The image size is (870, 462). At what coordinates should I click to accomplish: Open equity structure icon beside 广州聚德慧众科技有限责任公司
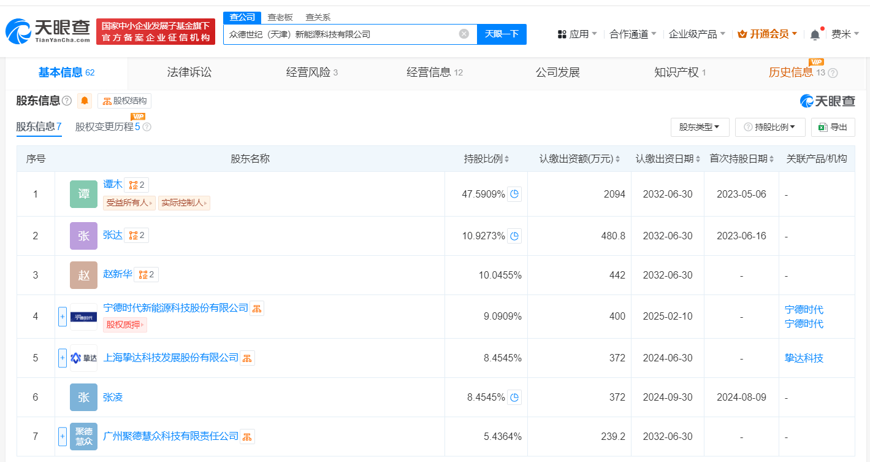coord(247,436)
